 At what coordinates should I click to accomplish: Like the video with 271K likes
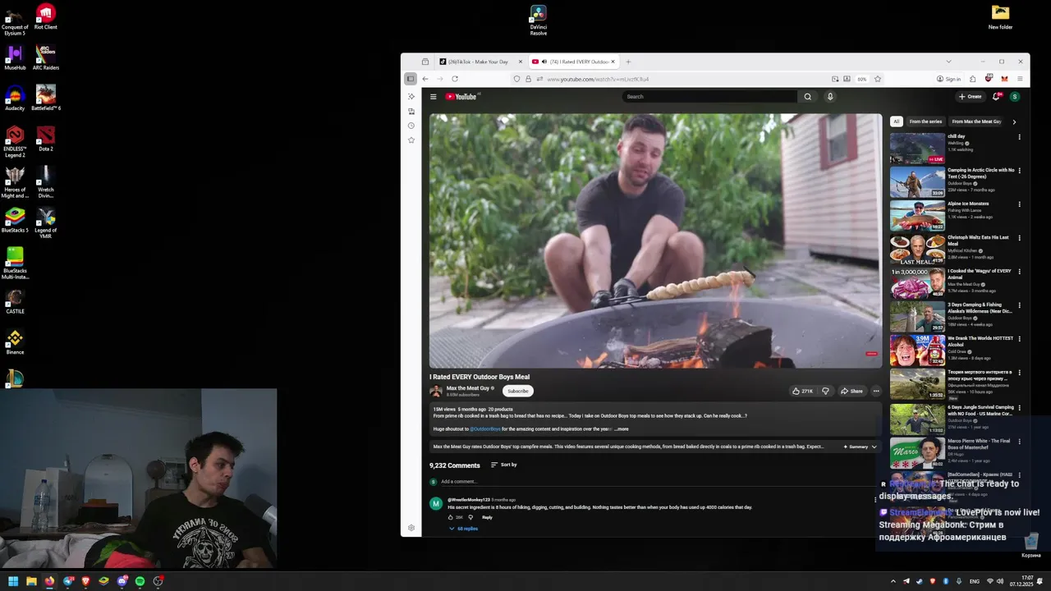(802, 391)
